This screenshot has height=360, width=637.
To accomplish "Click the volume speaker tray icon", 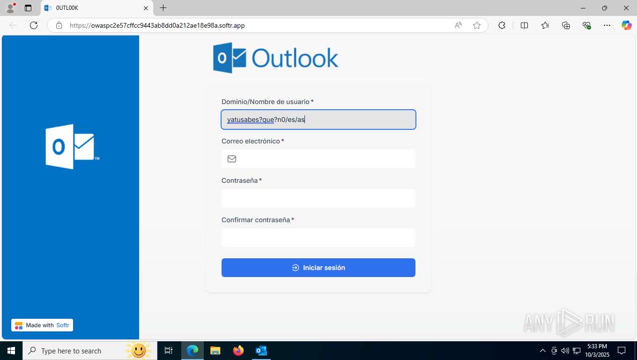I will pyautogui.click(x=565, y=351).
